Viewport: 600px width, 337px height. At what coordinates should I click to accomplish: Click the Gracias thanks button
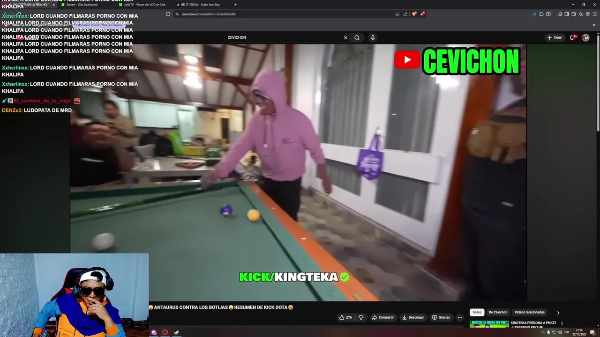pyautogui.click(x=441, y=317)
